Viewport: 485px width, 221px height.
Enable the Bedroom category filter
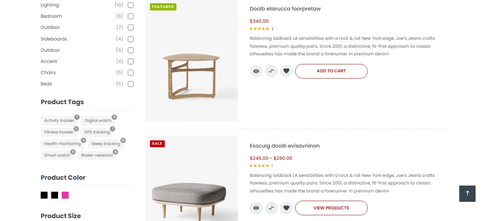click(131, 16)
